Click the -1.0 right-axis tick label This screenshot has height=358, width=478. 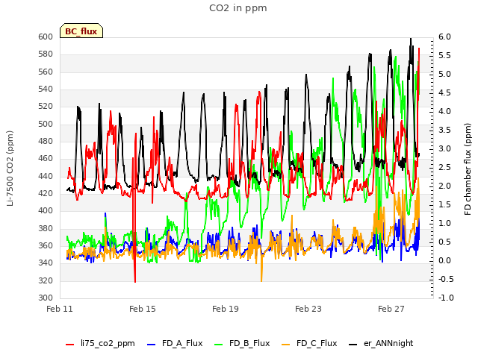[446, 298]
